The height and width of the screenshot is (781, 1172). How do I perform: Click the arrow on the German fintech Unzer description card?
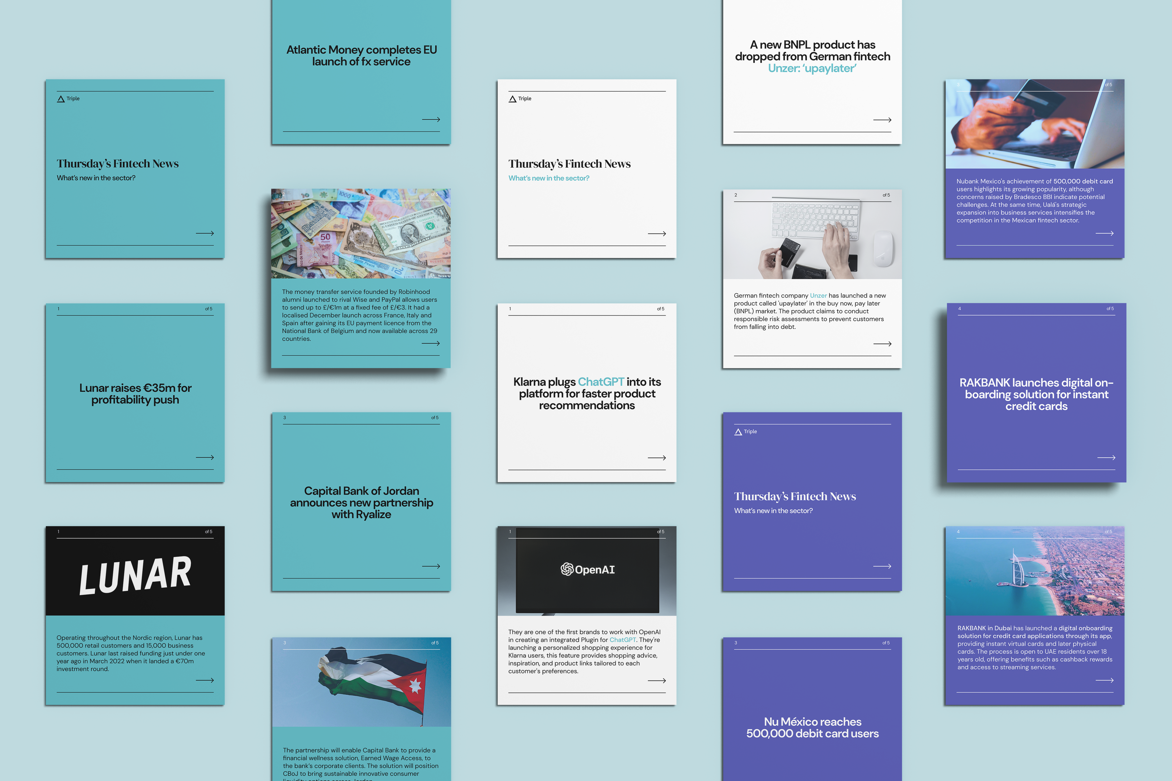(882, 344)
